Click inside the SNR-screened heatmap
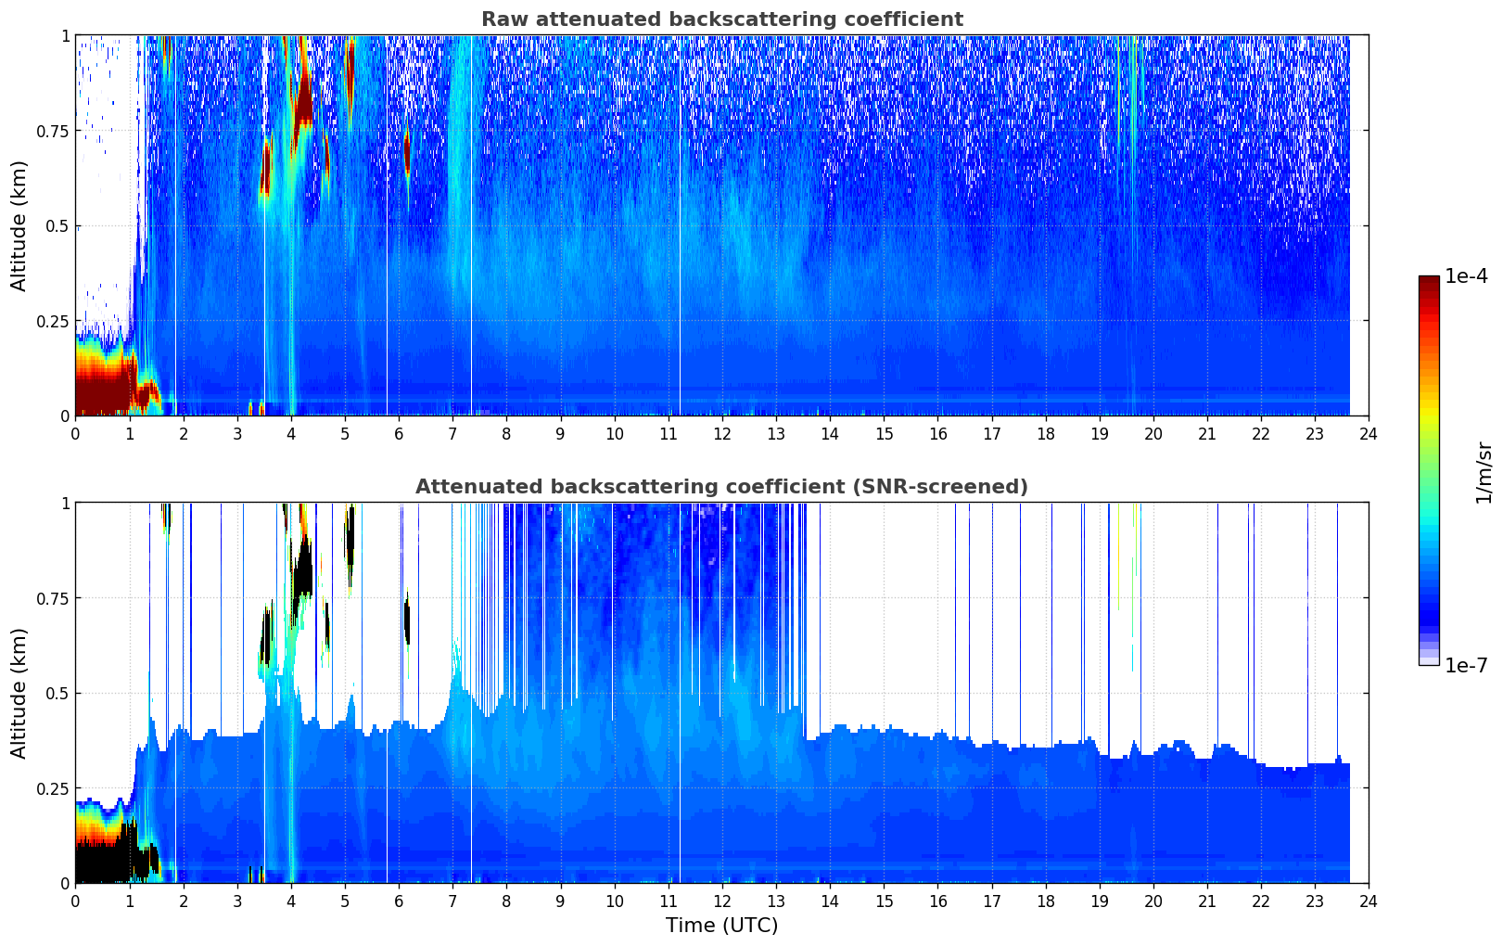The image size is (1503, 946). coord(721,693)
